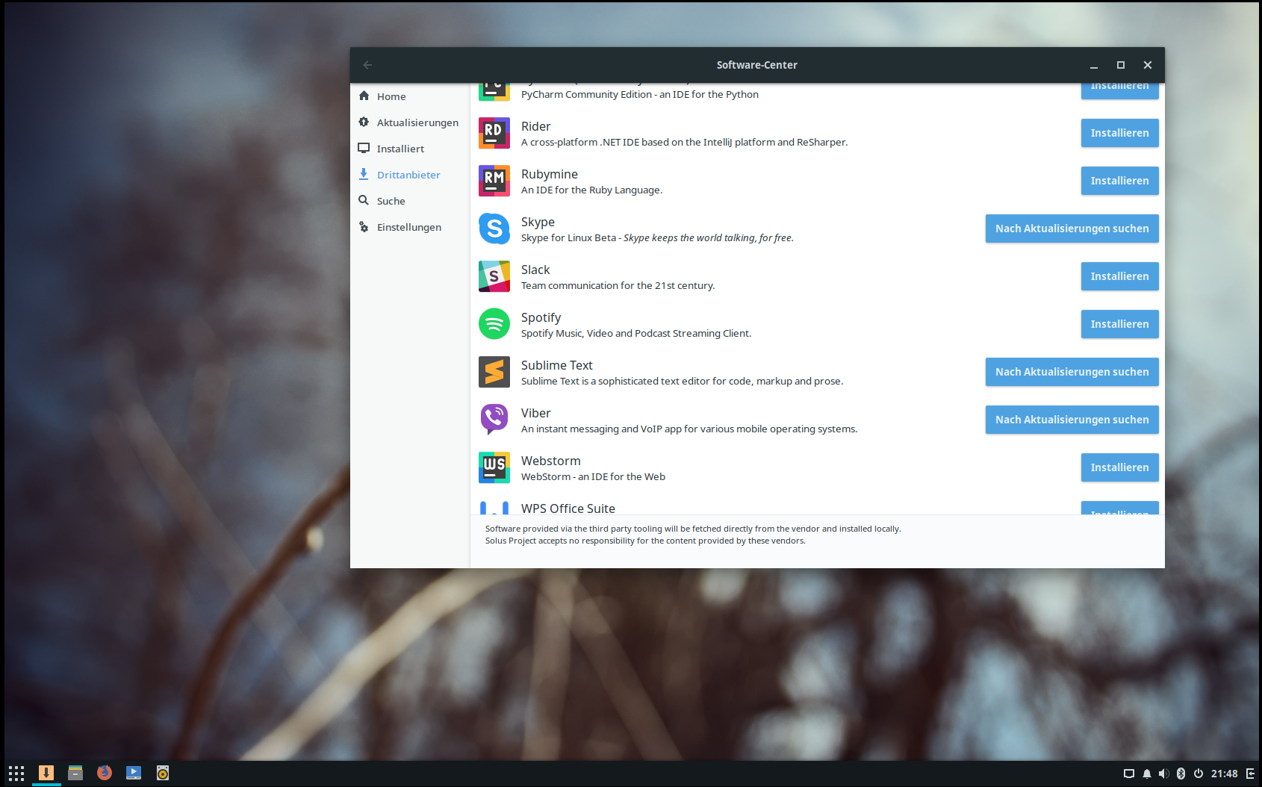This screenshot has width=1262, height=787.
Task: Click the Skype app icon
Action: coord(494,228)
